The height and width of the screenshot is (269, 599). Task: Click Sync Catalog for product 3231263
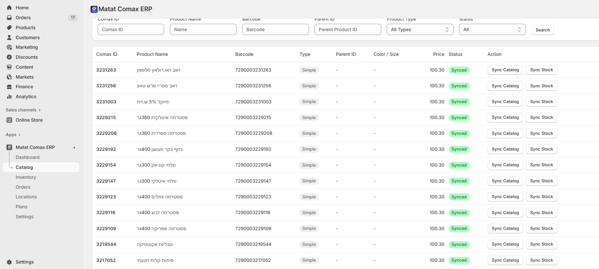505,70
